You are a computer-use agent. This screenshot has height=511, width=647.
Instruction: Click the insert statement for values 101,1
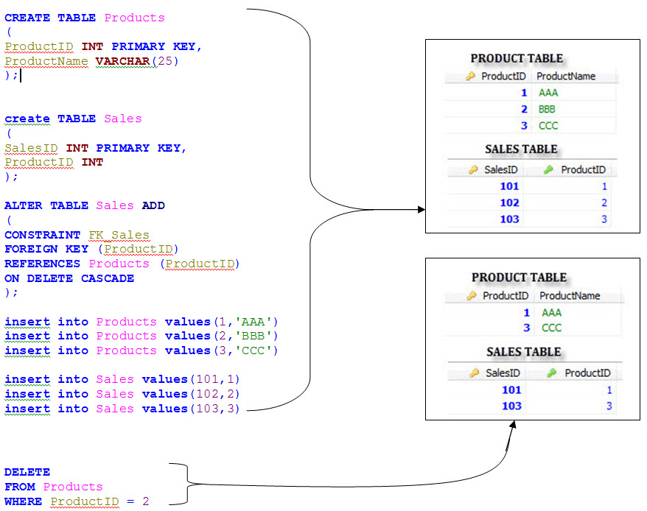pos(122,379)
